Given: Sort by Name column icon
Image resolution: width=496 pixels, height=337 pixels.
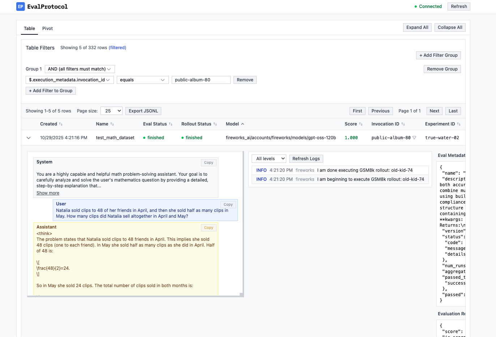Looking at the screenshot, I should (x=112, y=124).
